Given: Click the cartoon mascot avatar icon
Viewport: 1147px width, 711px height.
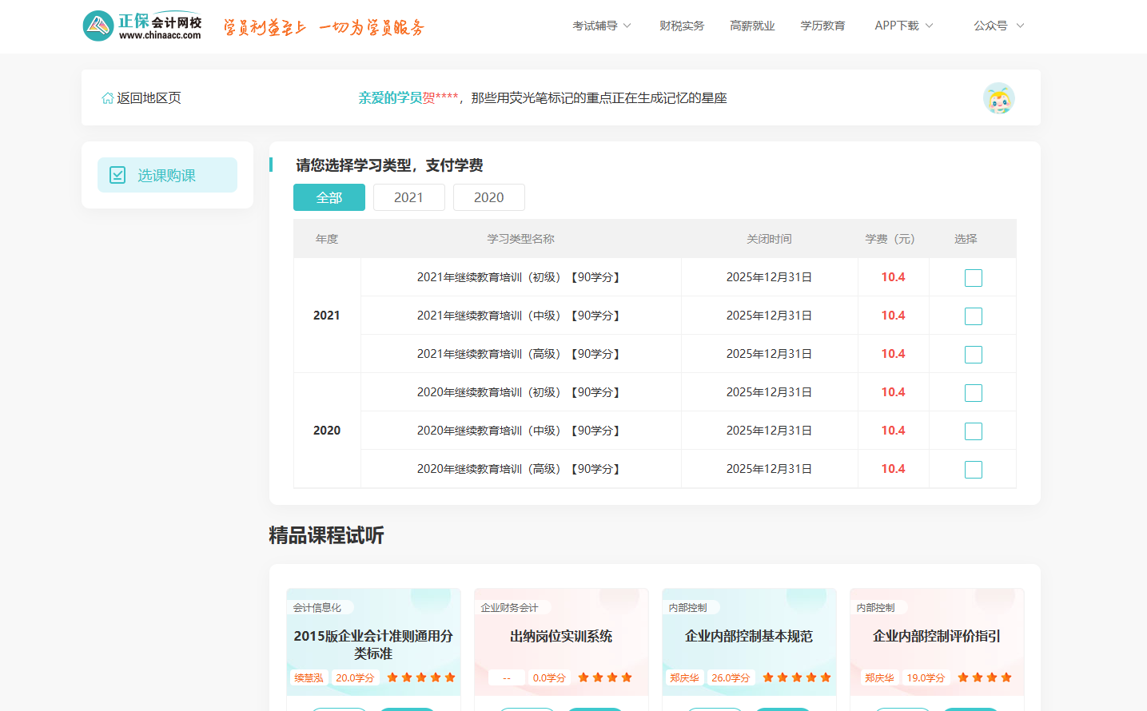Looking at the screenshot, I should point(998,98).
